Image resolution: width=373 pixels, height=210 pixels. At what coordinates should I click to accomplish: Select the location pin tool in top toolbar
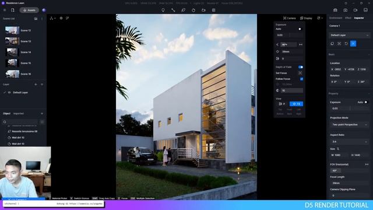coord(163,10)
